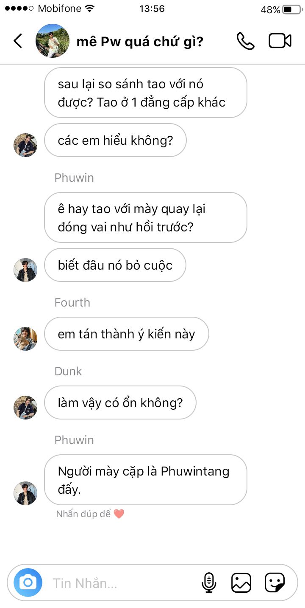
Task: Tap the heart next to Nhấn đúp để
Action: click(x=119, y=514)
